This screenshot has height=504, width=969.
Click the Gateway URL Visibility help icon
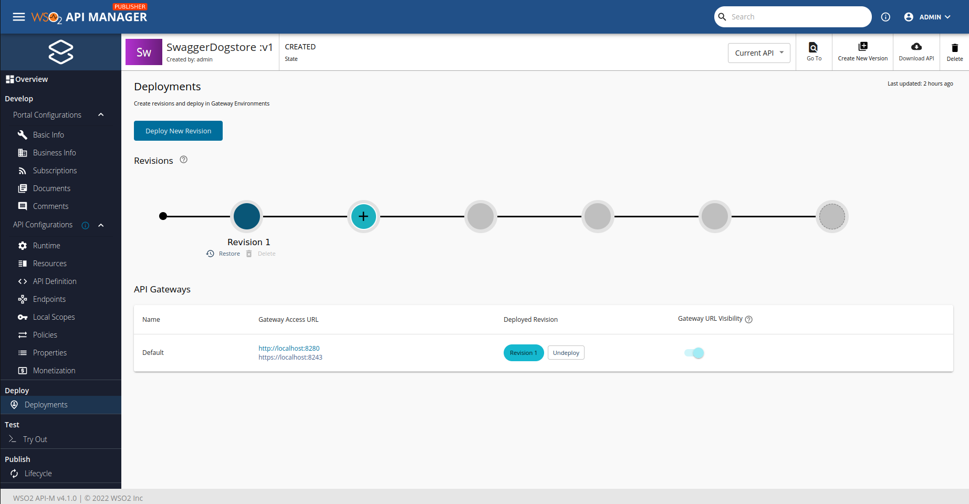coord(749,319)
